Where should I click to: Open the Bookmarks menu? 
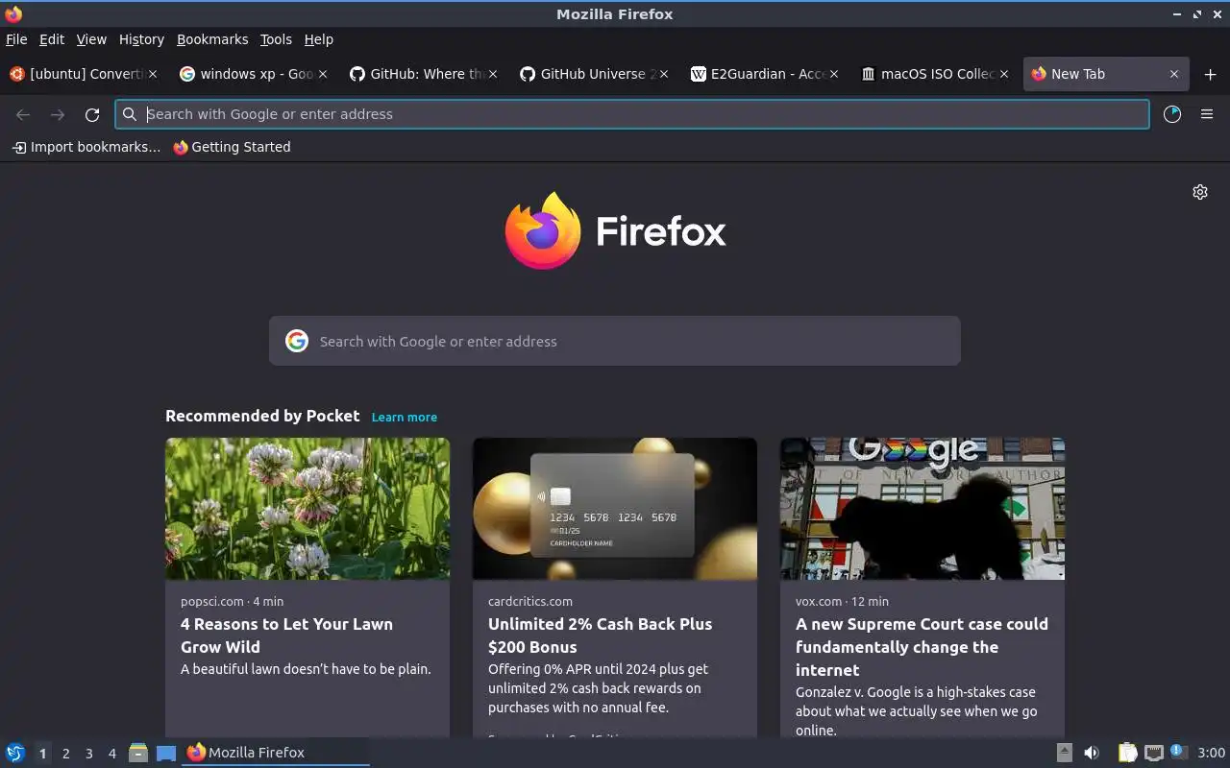coord(212,39)
